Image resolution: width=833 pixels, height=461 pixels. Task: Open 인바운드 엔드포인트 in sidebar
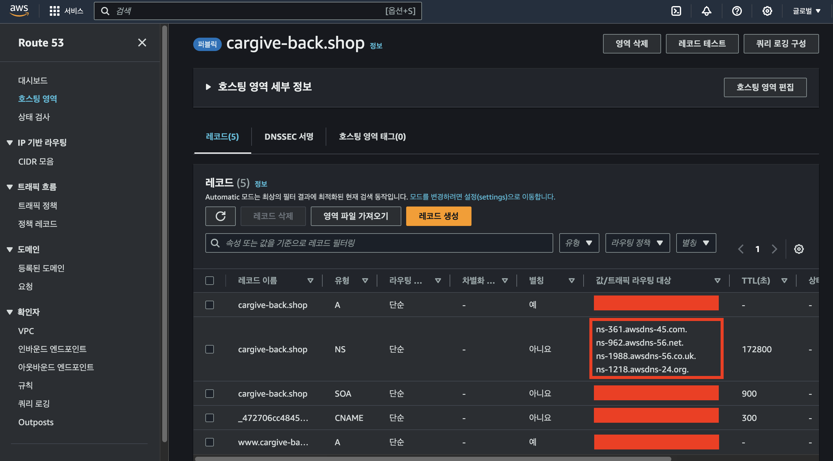click(x=52, y=349)
